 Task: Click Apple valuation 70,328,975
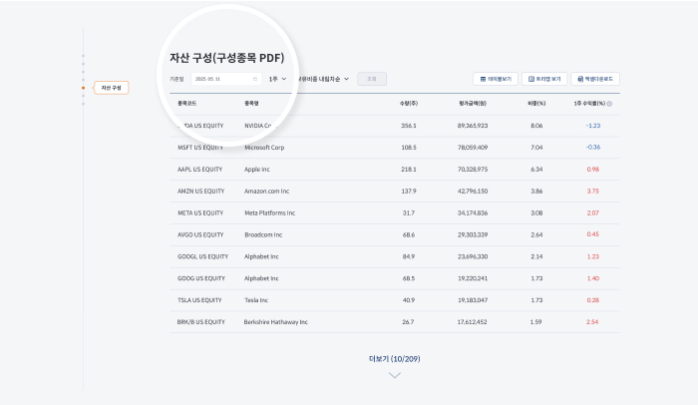473,170
